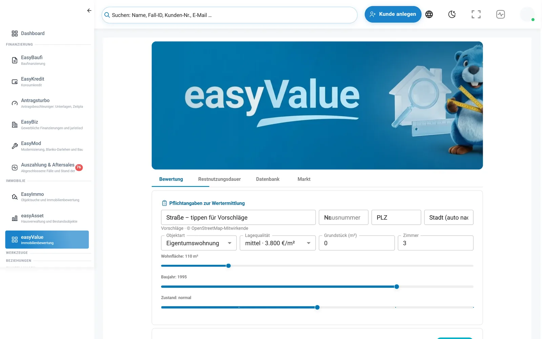This screenshot has height=339, width=542.
Task: Collapse sidebar with the back arrow
Action: pos(89,11)
